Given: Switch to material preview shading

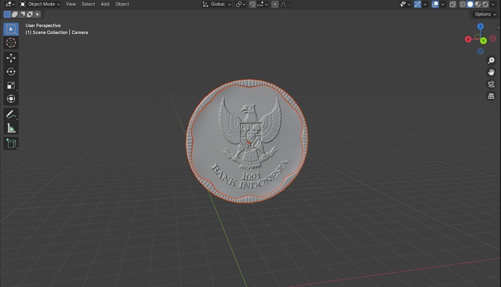Looking at the screenshot, I should 478,4.
